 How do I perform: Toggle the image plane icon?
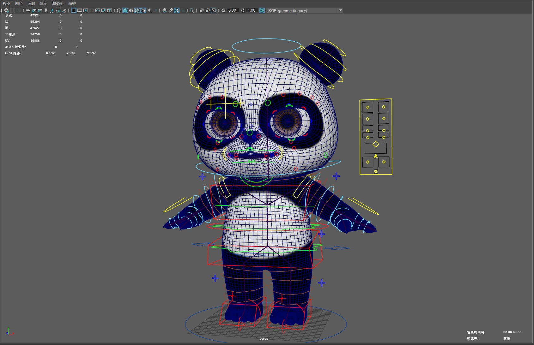[x=52, y=10]
